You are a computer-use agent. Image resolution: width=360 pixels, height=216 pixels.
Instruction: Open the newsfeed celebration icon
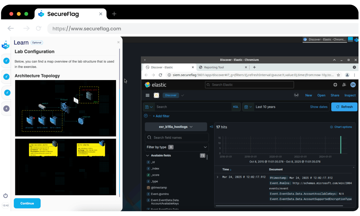pos(344,85)
